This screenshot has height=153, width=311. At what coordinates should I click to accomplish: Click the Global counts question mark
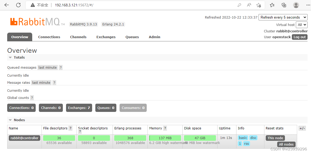(32, 98)
